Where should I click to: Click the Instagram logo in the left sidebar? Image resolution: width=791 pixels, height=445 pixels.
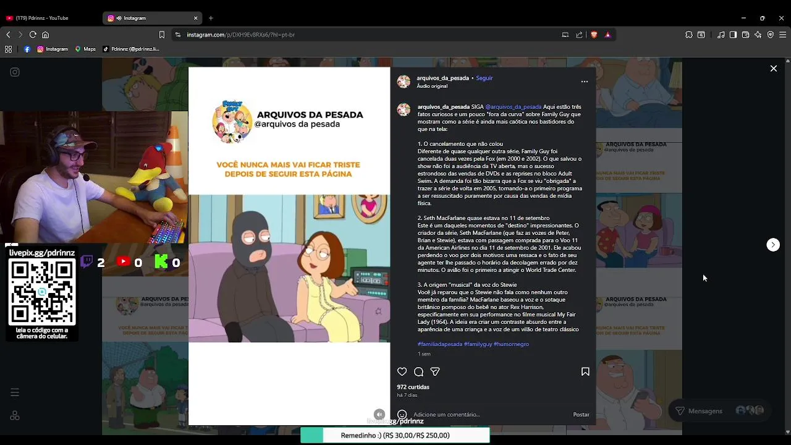click(15, 72)
